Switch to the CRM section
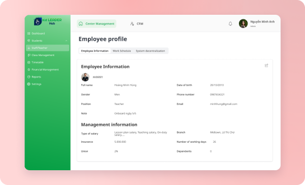Screen dimensions: 305x185 pos(137,24)
